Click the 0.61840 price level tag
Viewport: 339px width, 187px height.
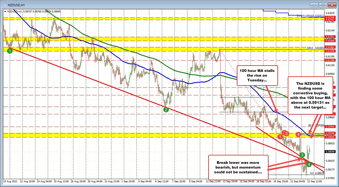point(330,41)
